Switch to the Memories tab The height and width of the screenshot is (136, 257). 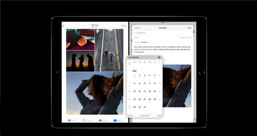tap(87, 120)
